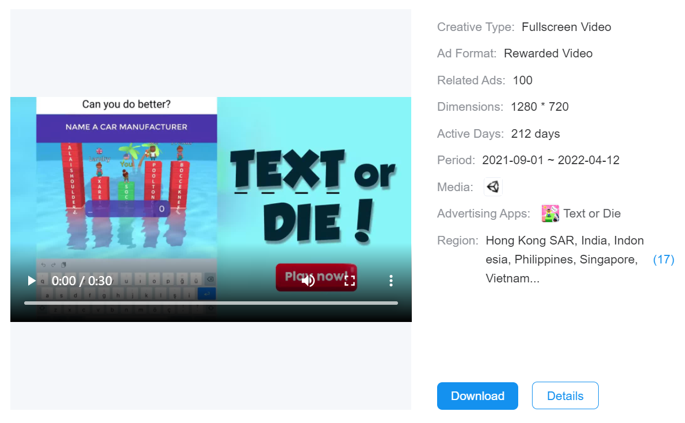Click the 'Can you do better?' caption
Screen dimensions: 685x423
tap(127, 104)
